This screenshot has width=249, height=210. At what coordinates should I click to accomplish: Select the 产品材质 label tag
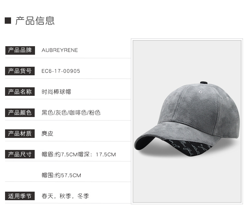20,133
